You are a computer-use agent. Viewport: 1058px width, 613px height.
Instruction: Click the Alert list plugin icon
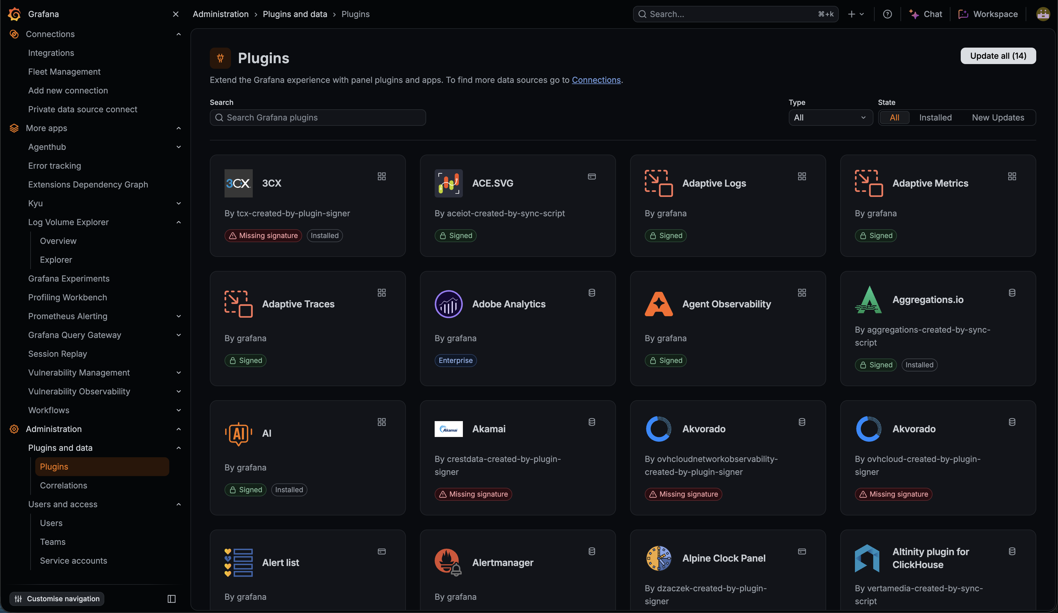(238, 563)
